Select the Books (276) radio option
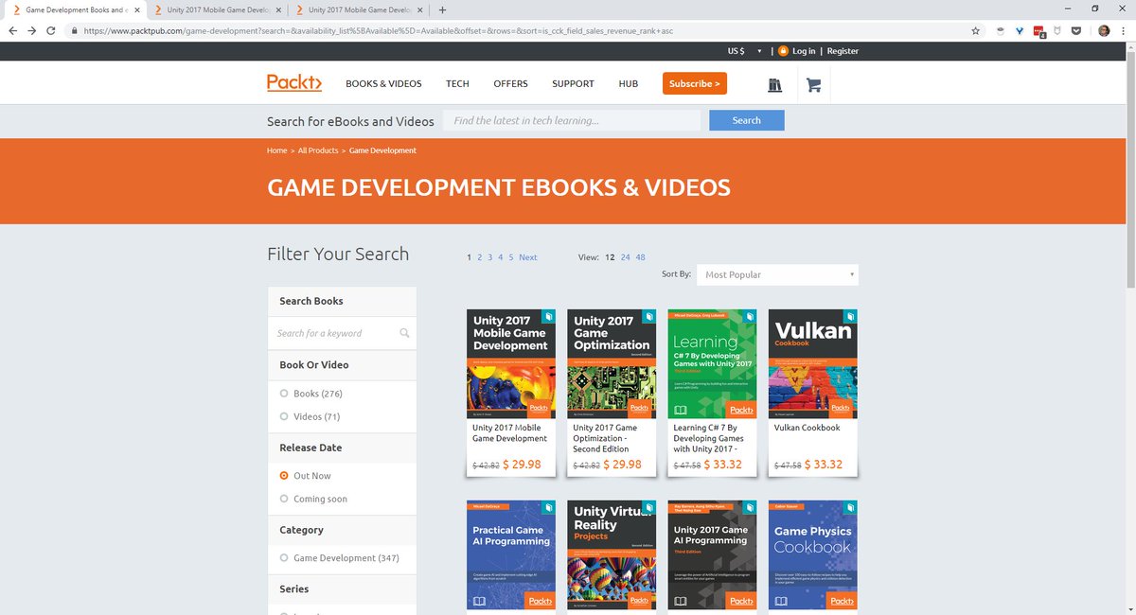The height and width of the screenshot is (615, 1136). 284,394
